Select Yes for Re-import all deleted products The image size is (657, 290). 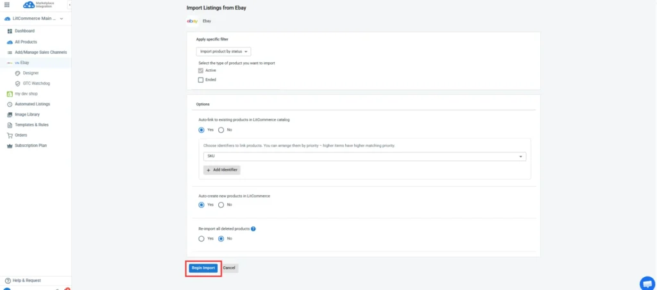pos(201,239)
